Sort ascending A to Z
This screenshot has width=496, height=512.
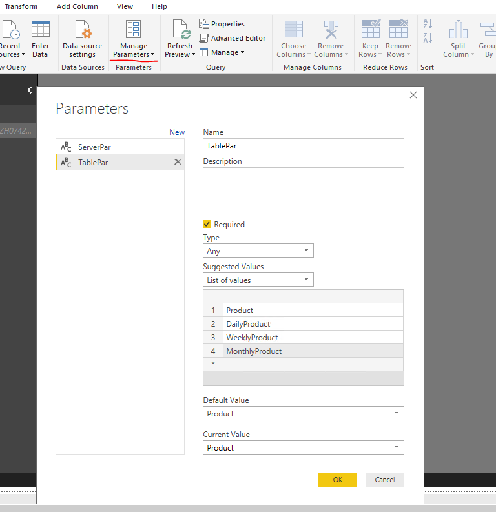pyautogui.click(x=428, y=23)
